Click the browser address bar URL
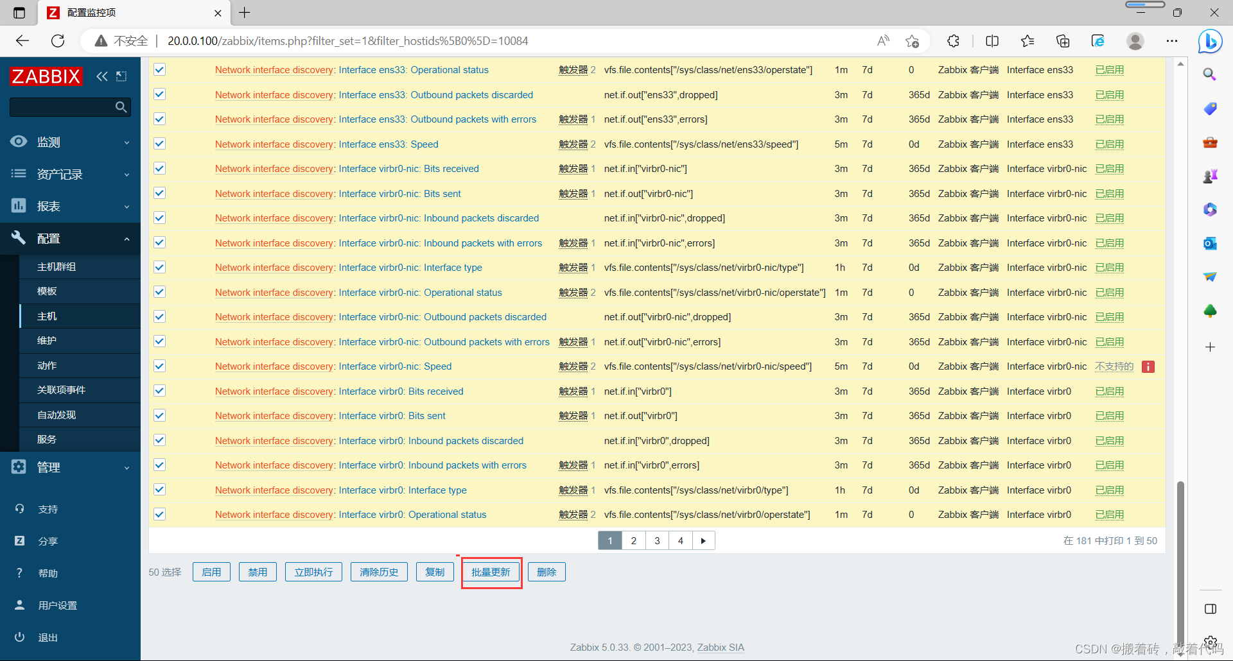Image resolution: width=1233 pixels, height=661 pixels. [347, 41]
